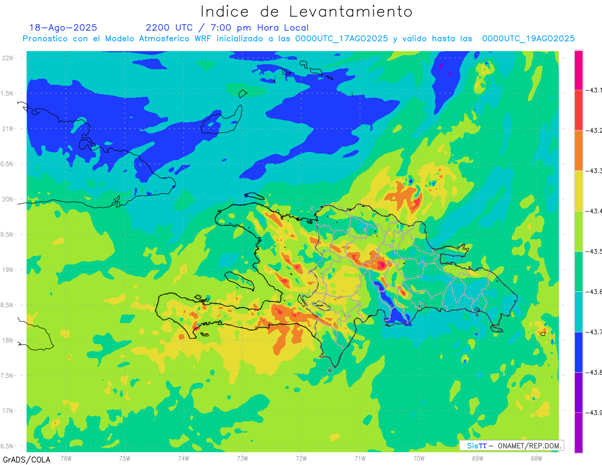Pick the purple legend segment below -43.8
This screenshot has width=602, height=465.
point(578,392)
